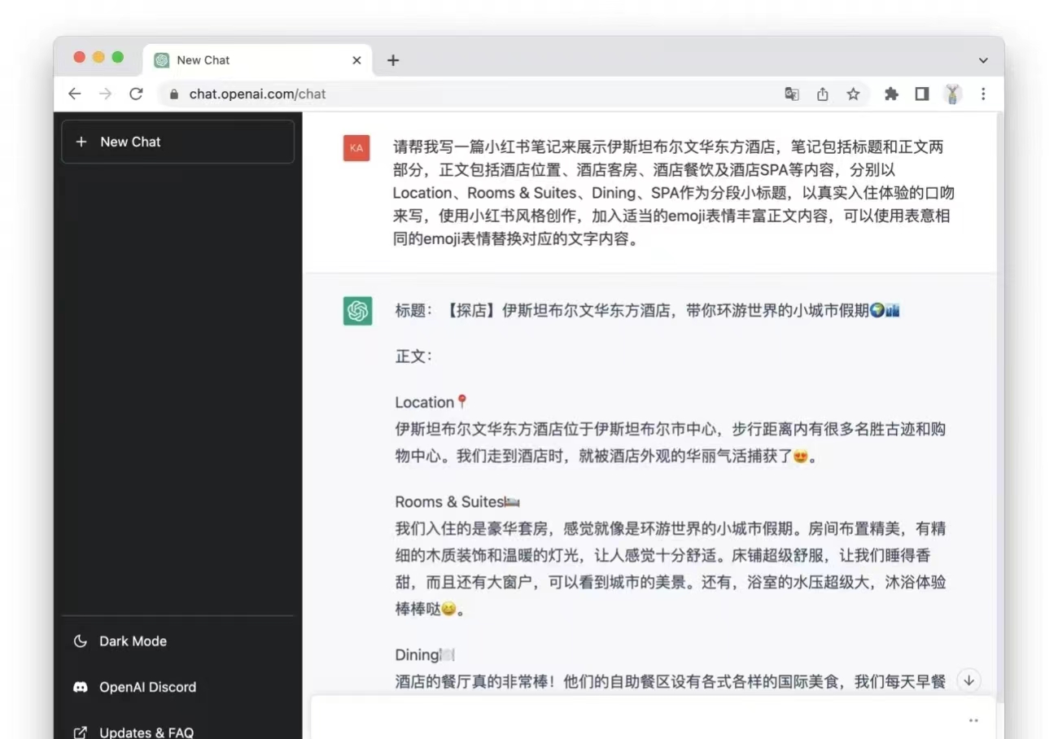
Task: Open the Chrome three-dot menu
Action: pyautogui.click(x=983, y=94)
